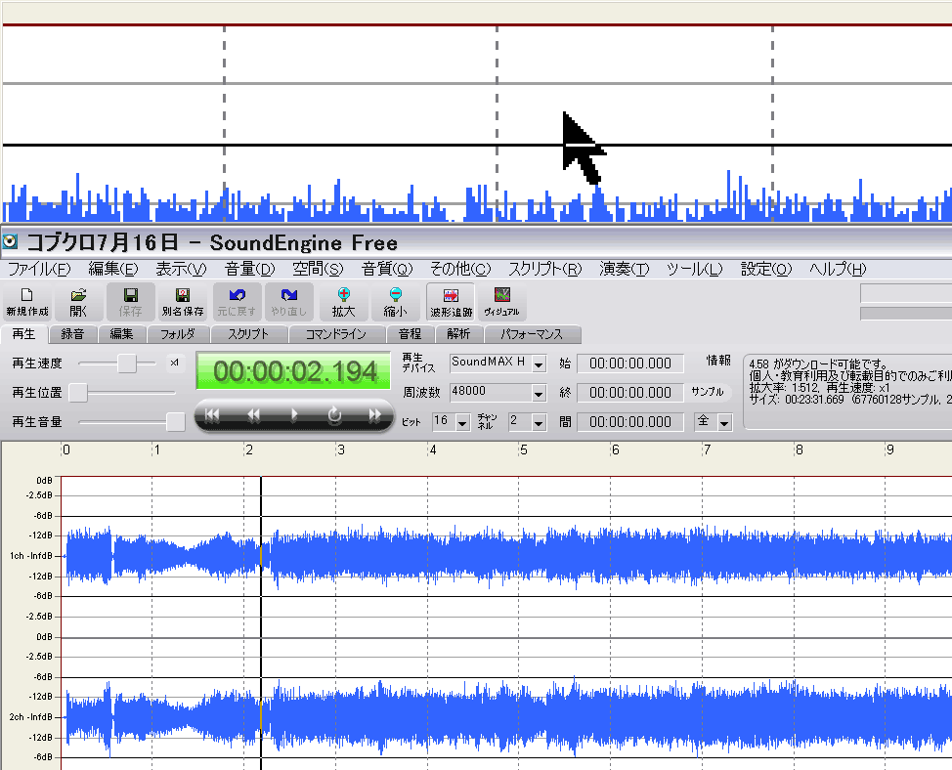The image size is (952, 770).
Task: Open the 音量(D) menu
Action: [249, 269]
